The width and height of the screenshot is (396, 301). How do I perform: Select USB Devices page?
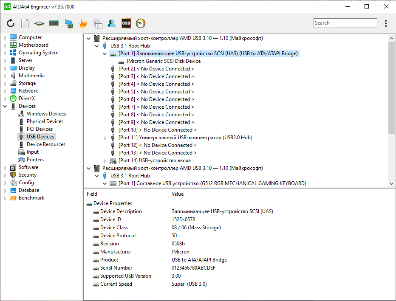pyautogui.click(x=40, y=137)
